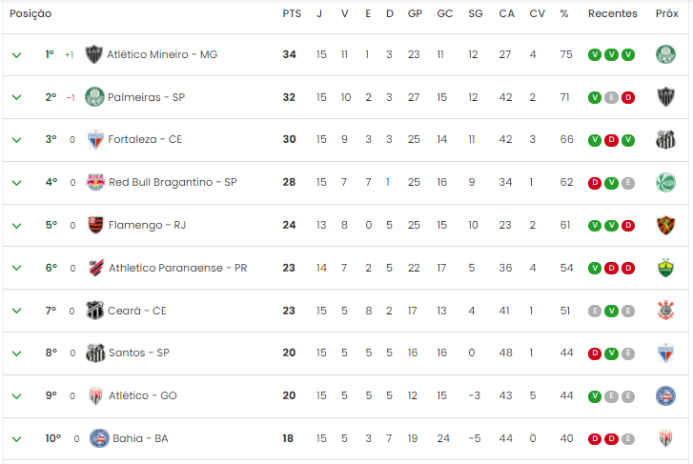Click first gray E badge in Ceará row
The width and height of the screenshot is (693, 464).
[x=595, y=312]
